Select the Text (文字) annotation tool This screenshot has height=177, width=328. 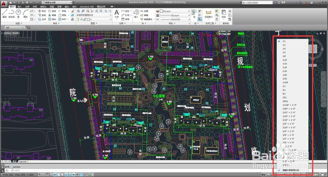(117, 14)
